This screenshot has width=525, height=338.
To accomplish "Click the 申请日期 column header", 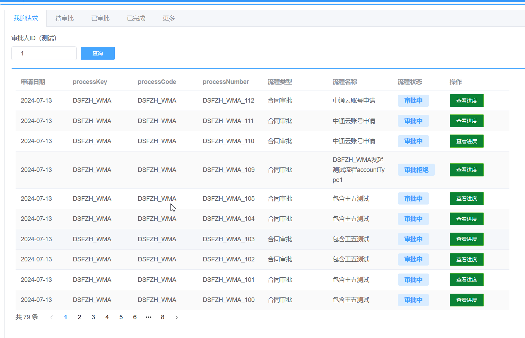I will point(33,82).
